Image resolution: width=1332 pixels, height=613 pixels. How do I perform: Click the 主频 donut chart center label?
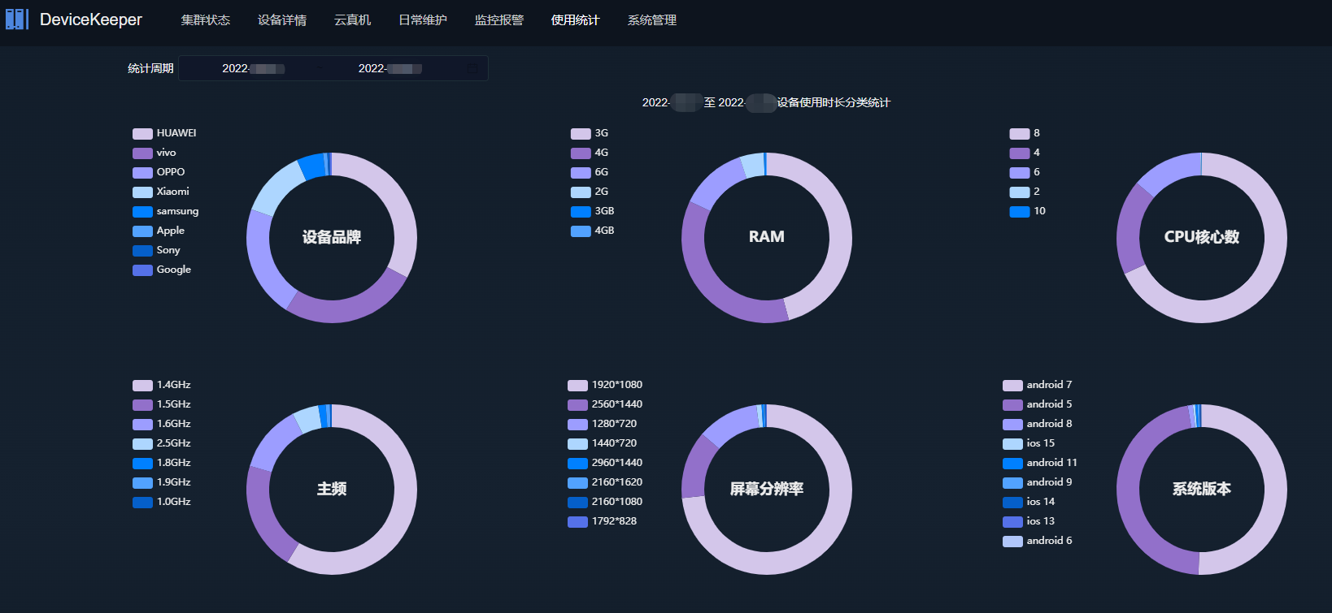332,489
